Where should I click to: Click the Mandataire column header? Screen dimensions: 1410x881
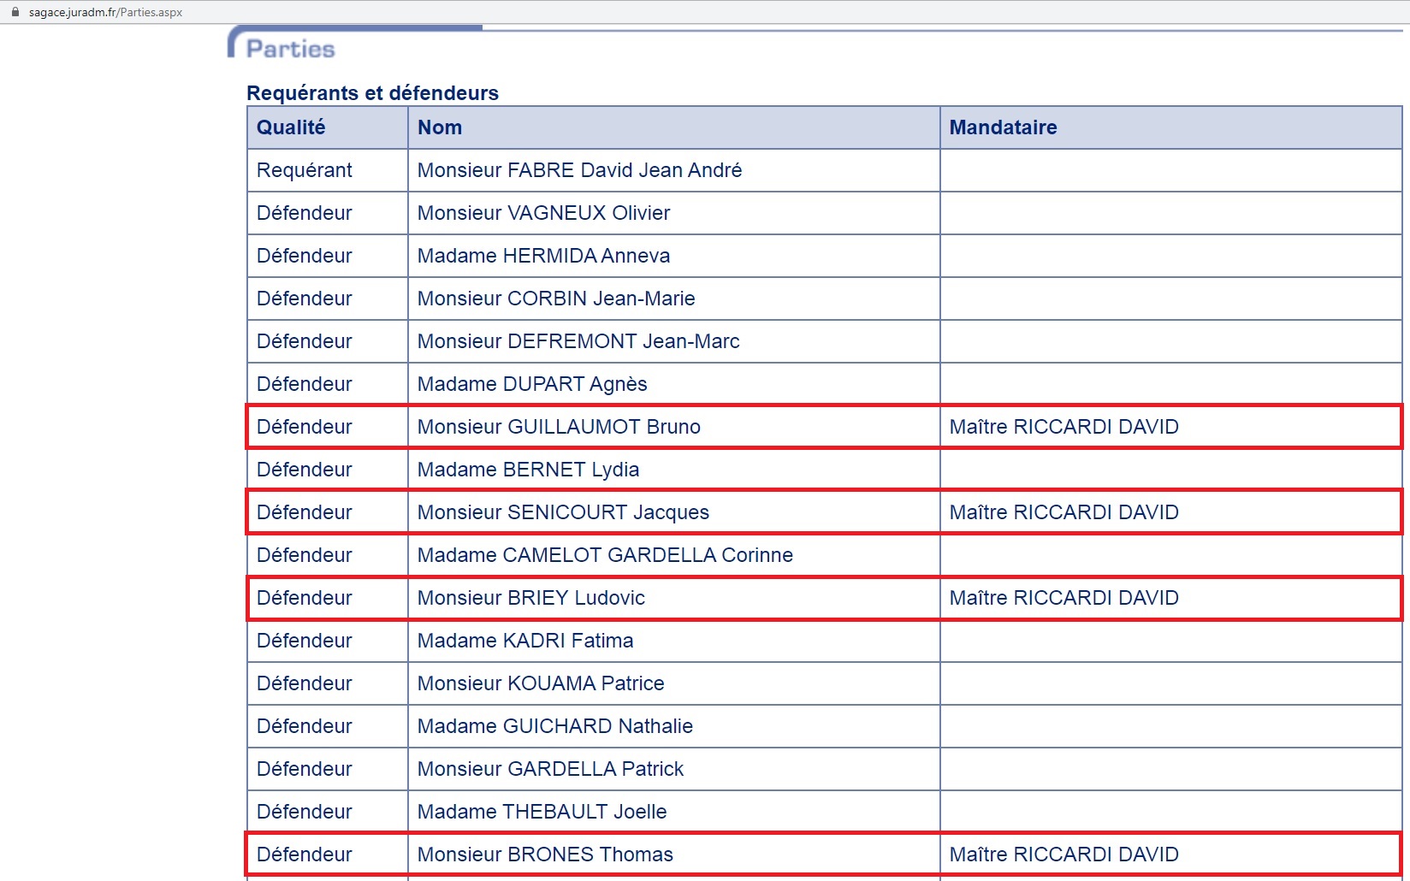[x=1003, y=127]
